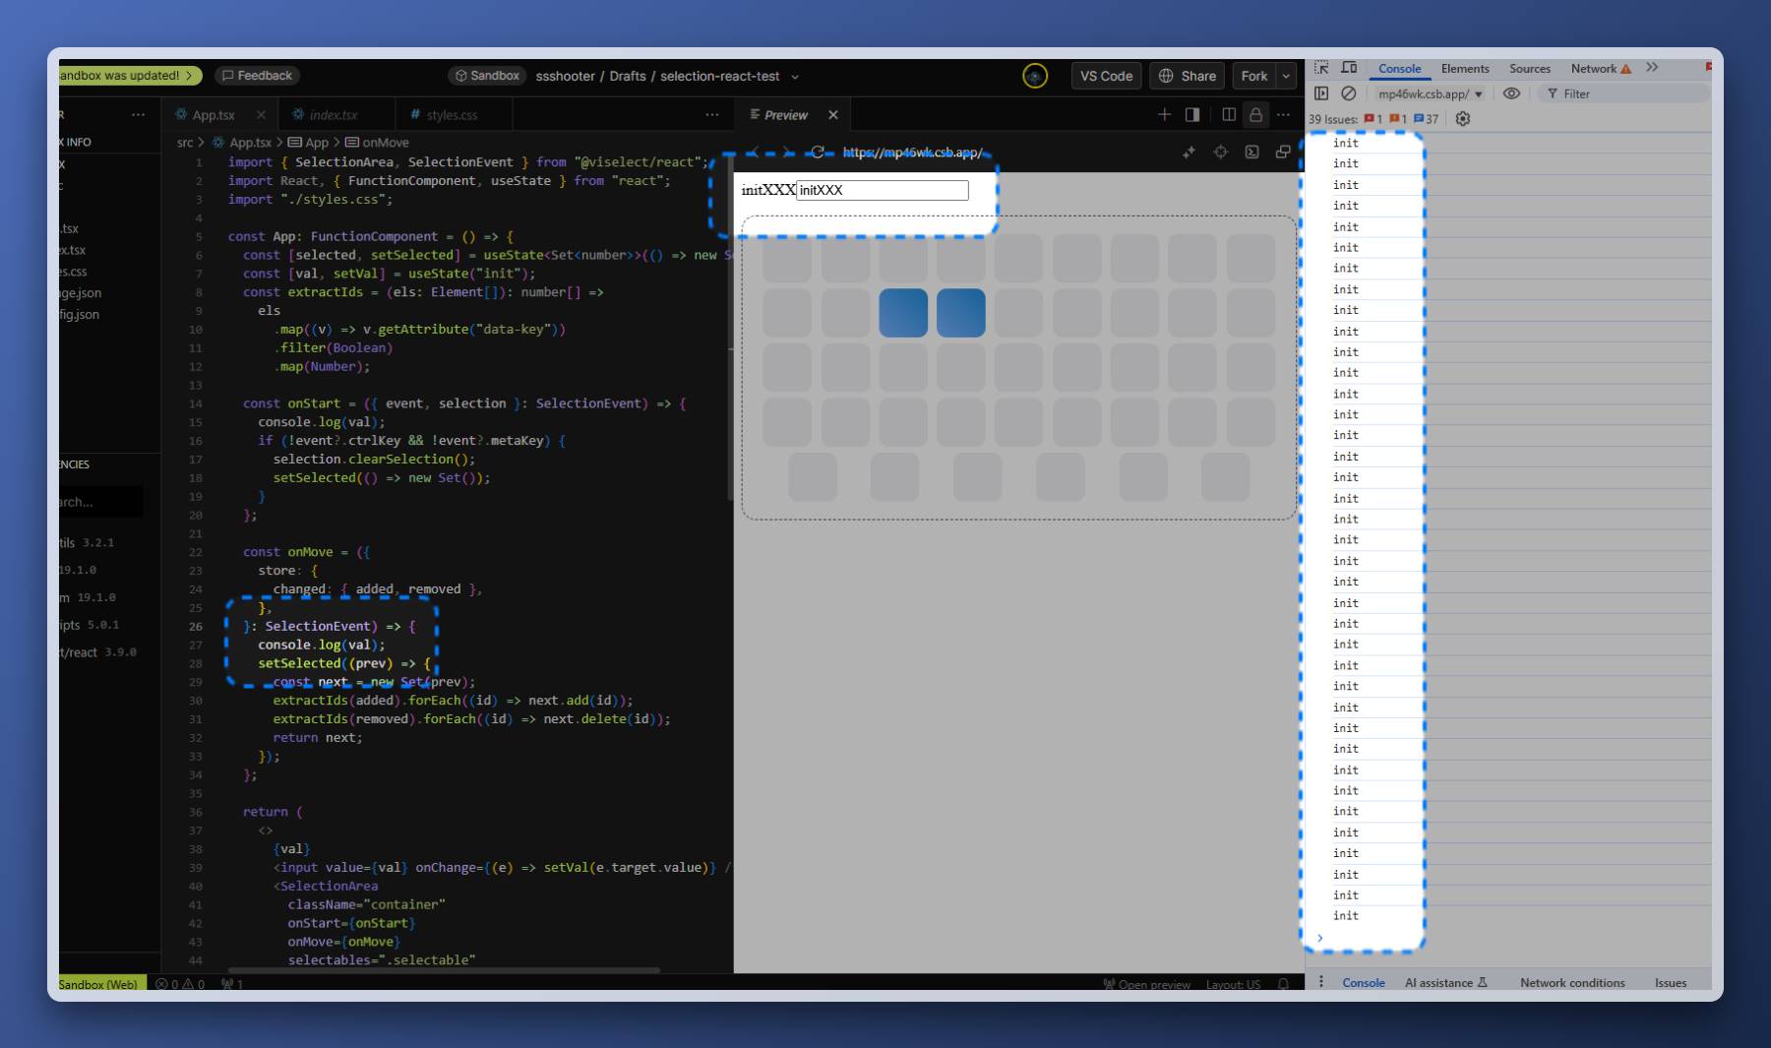This screenshot has width=1771, height=1048.
Task: Open the Feedback button
Action: coord(257,76)
